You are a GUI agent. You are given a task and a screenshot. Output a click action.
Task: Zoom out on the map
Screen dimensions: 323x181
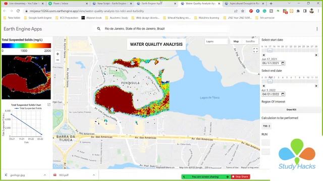(x=58, y=60)
